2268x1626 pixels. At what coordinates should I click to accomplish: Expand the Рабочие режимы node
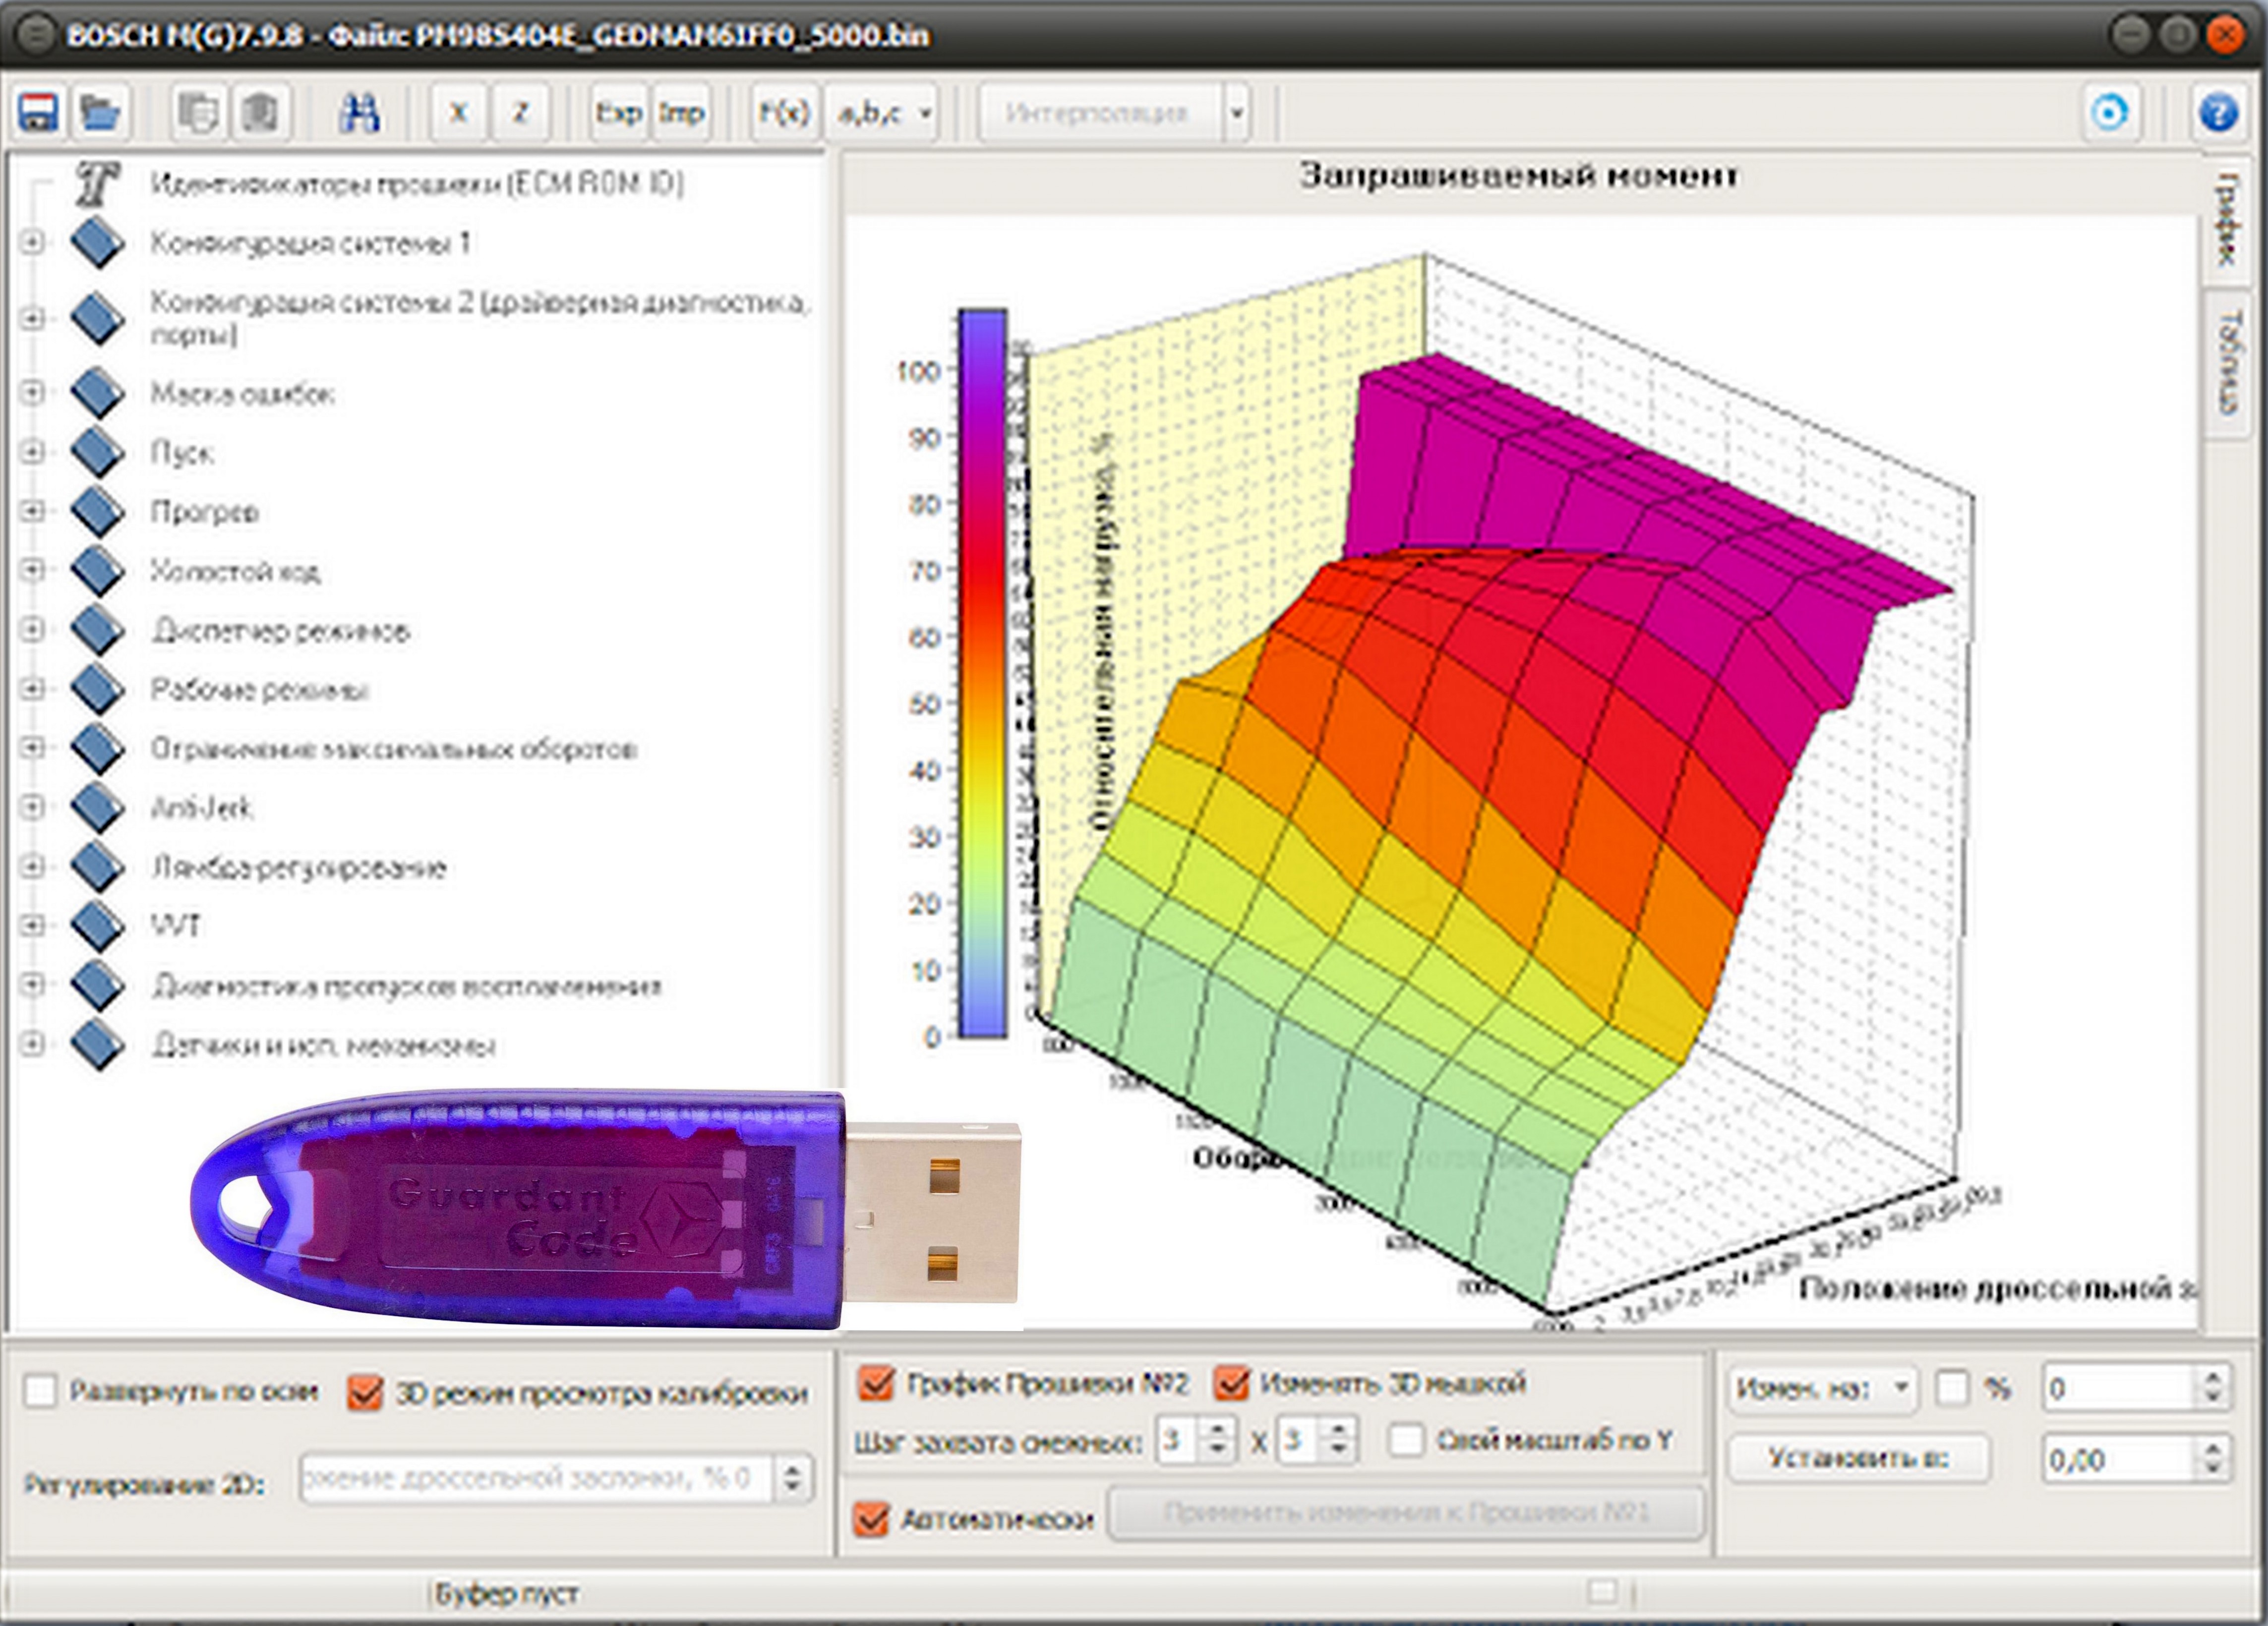coord(32,689)
